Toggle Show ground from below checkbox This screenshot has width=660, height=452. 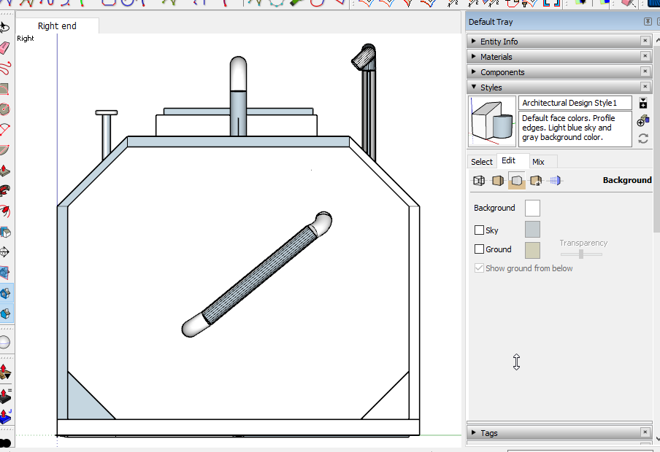[x=479, y=268]
